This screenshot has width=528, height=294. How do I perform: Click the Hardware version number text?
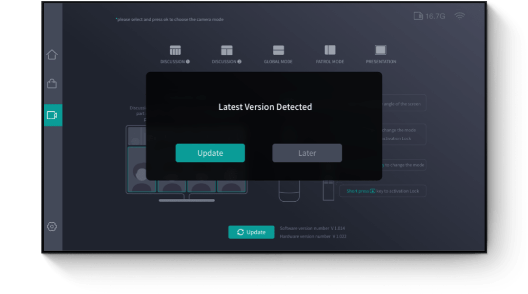pos(313,236)
